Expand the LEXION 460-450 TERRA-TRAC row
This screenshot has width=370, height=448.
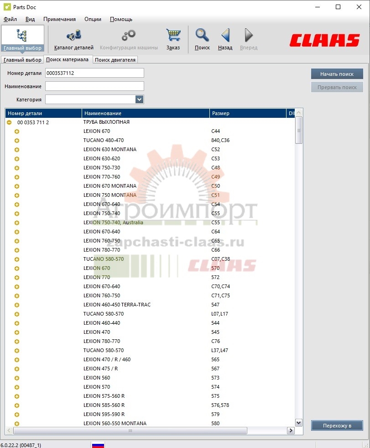coord(17,305)
